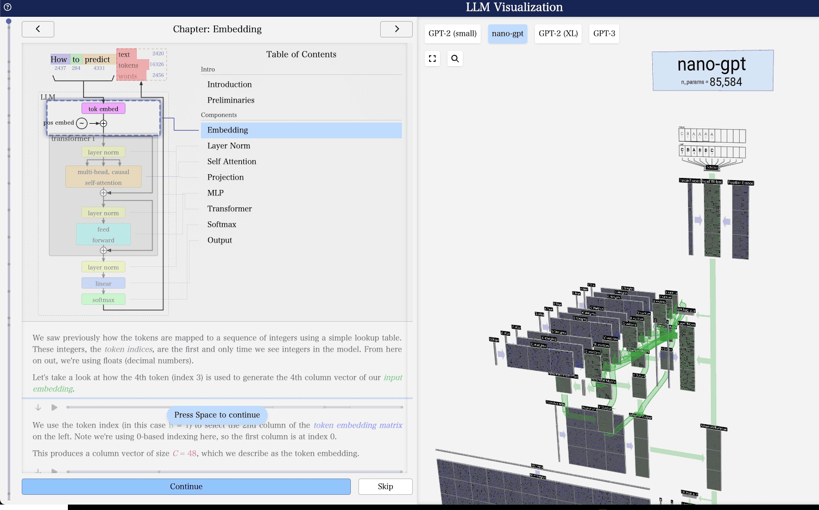This screenshot has width=819, height=510.
Task: Jump to the Layer Norm section
Action: [229, 146]
